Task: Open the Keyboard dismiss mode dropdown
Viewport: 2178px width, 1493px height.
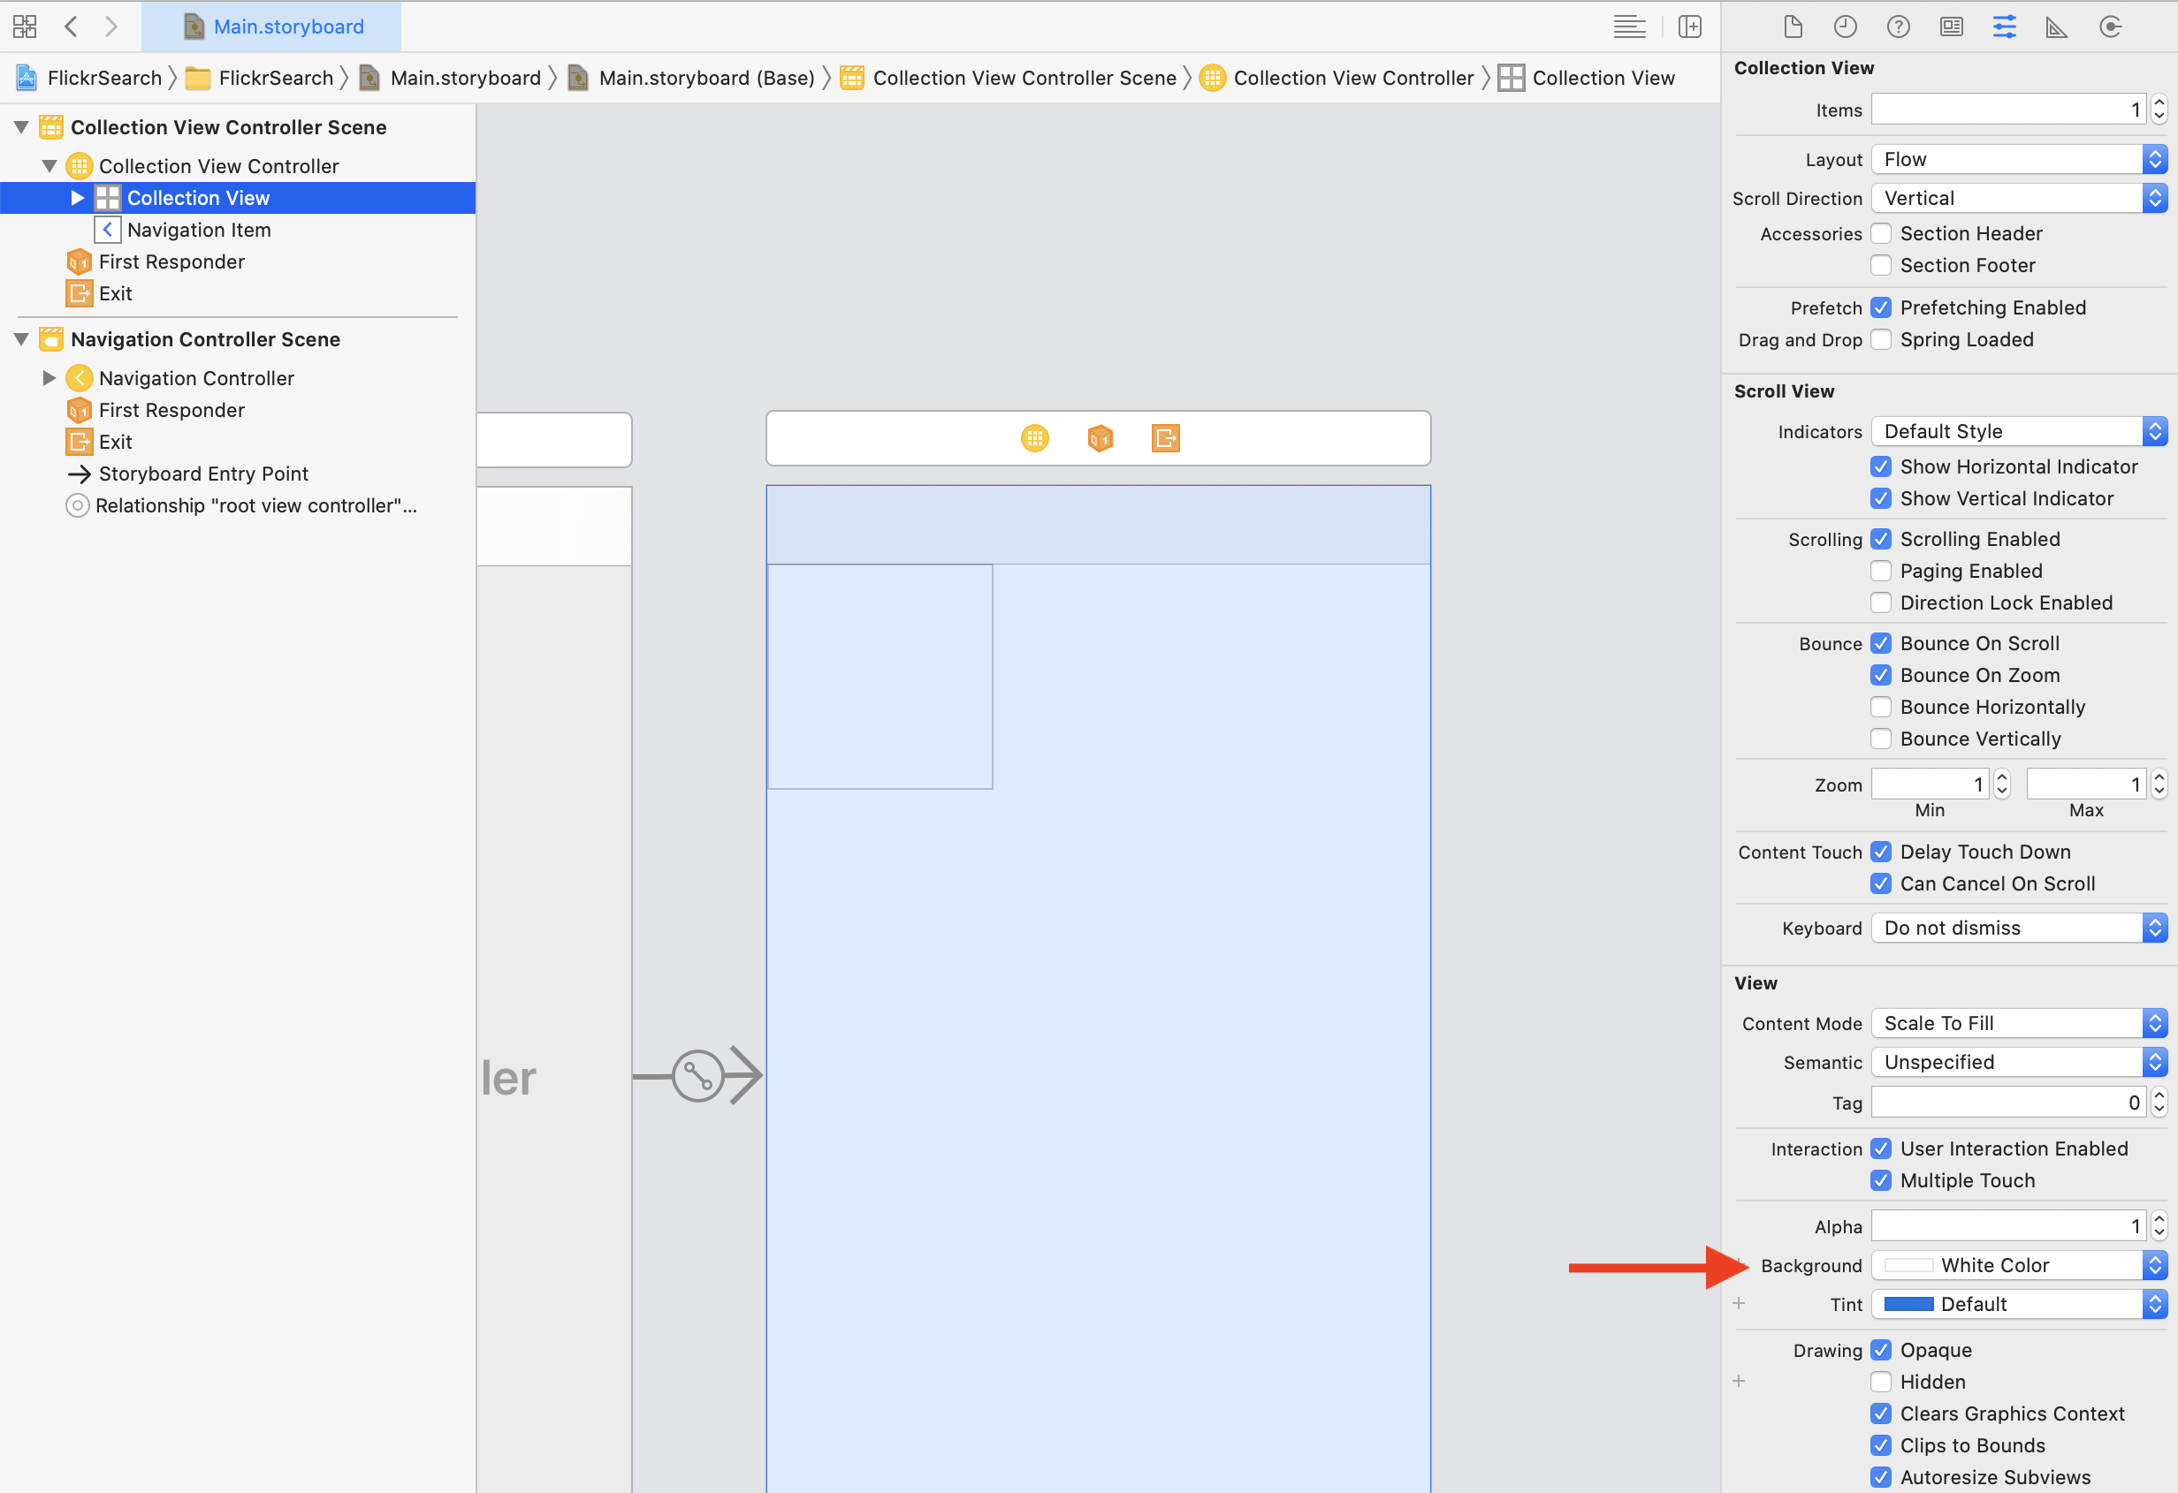Action: pyautogui.click(x=2019, y=928)
